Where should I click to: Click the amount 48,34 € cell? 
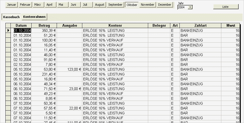point(44,84)
